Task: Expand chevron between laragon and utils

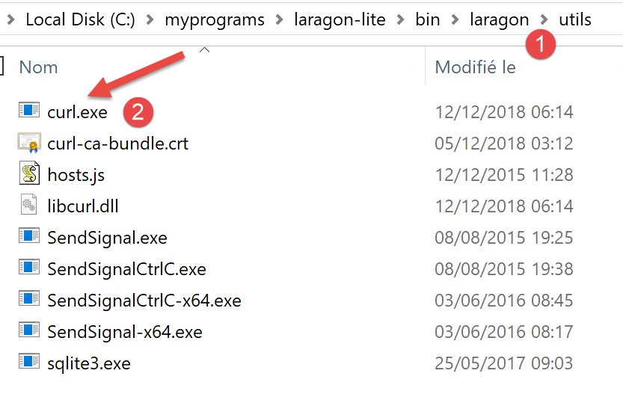Action: click(543, 19)
